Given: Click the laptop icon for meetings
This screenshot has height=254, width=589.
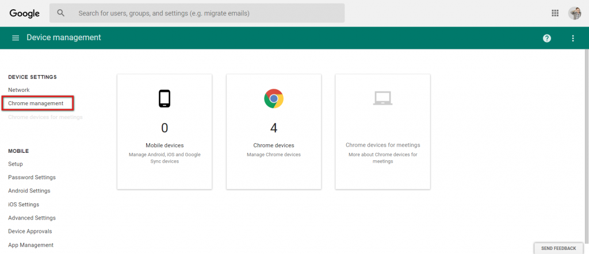Looking at the screenshot, I should pos(383,98).
